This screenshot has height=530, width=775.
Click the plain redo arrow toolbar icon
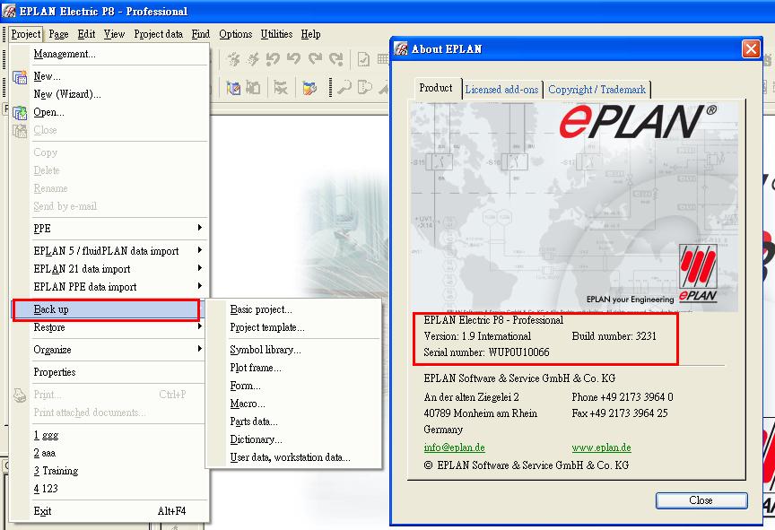click(315, 59)
